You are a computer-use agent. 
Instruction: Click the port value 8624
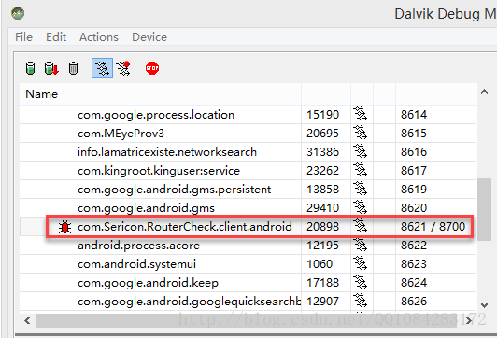pos(414,283)
